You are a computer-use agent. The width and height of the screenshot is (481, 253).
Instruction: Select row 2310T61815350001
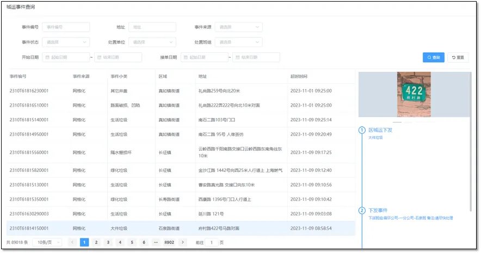point(181,199)
